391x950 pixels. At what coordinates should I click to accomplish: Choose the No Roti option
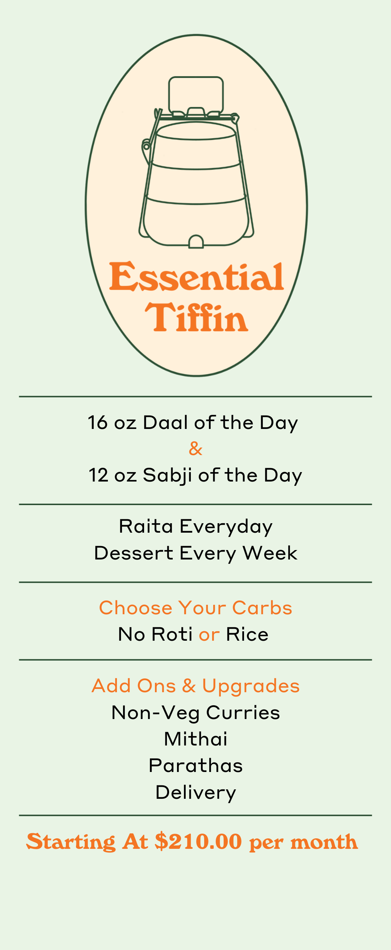[155, 634]
